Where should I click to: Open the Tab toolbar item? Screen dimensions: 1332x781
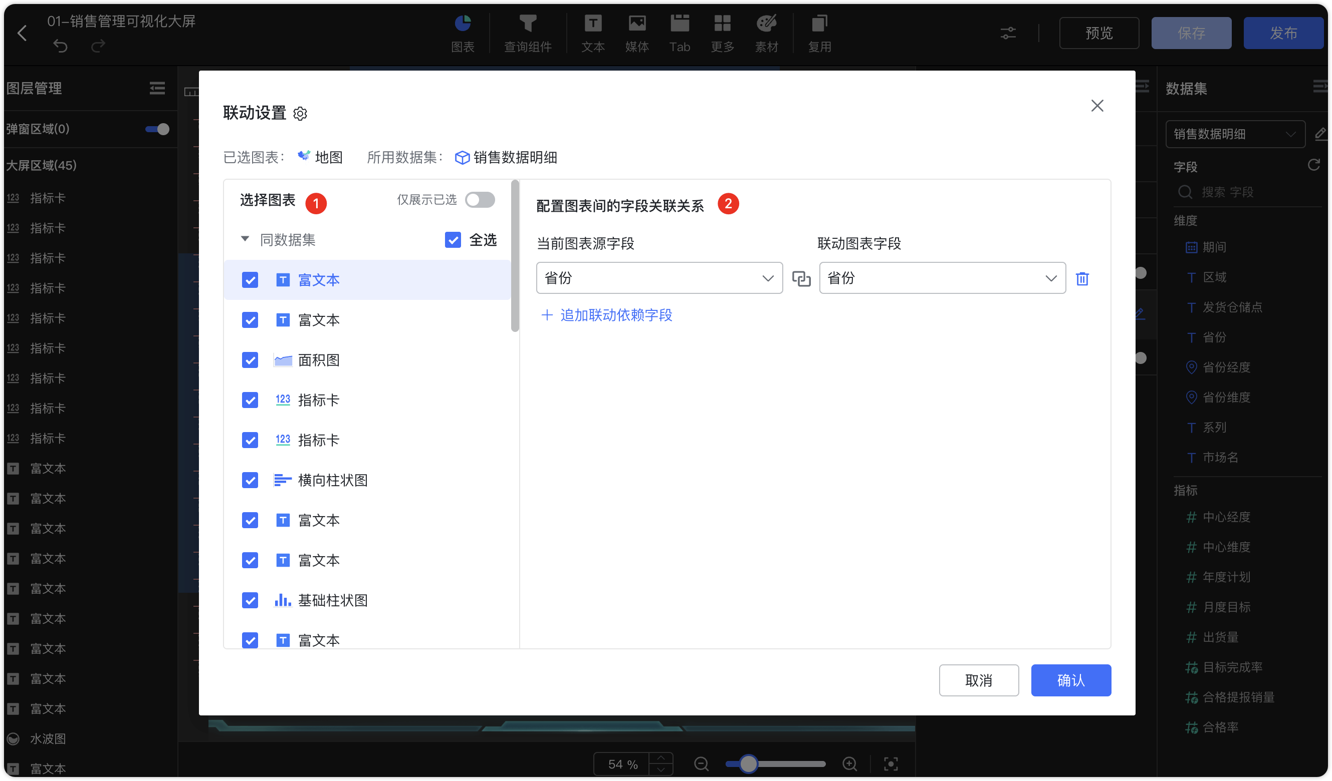(680, 33)
